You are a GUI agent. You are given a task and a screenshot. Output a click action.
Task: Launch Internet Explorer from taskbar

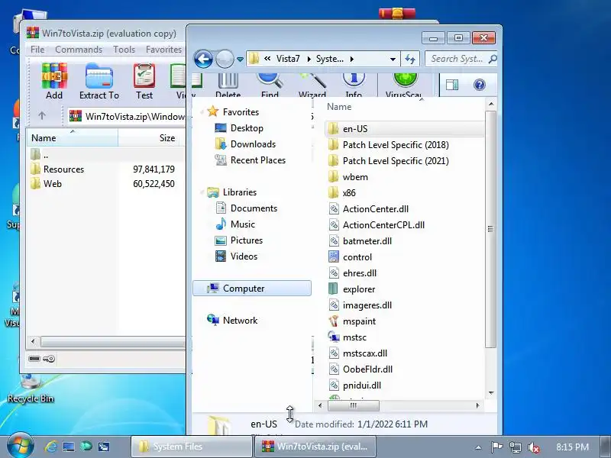tap(51, 447)
